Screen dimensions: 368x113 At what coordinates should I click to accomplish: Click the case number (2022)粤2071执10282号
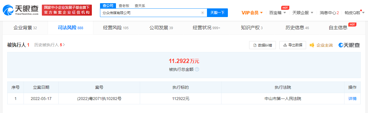pyautogui.click(x=99, y=99)
